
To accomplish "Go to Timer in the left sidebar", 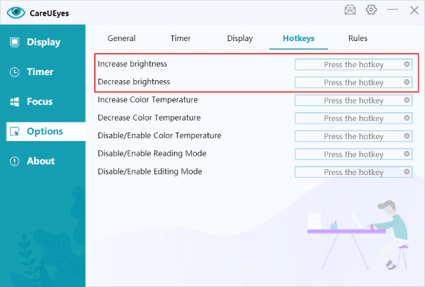I will click(40, 72).
